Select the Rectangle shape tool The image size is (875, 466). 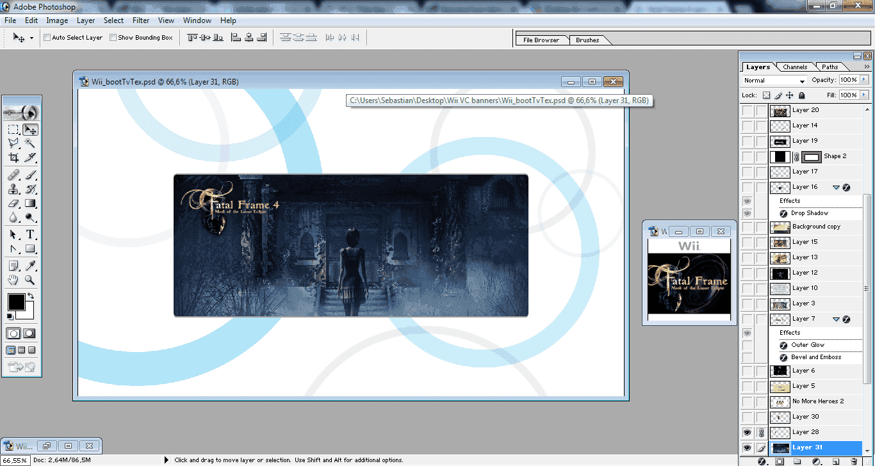(30, 249)
